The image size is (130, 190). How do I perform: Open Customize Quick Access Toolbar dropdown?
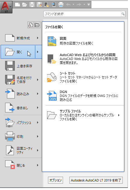89,5
